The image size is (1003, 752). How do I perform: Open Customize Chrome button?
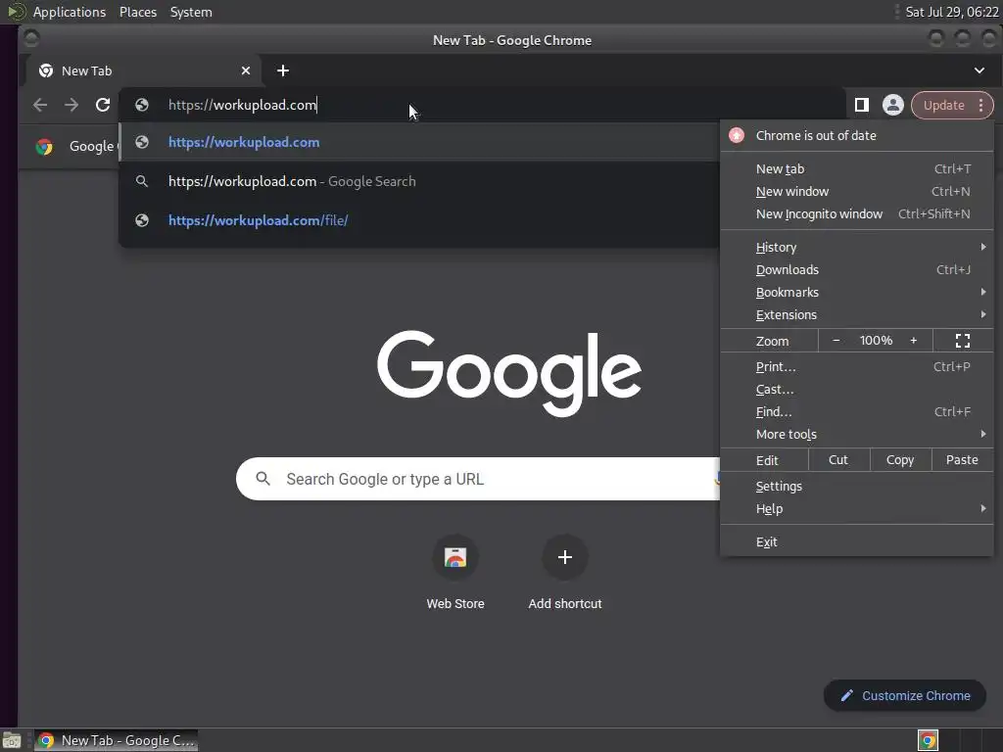(905, 696)
